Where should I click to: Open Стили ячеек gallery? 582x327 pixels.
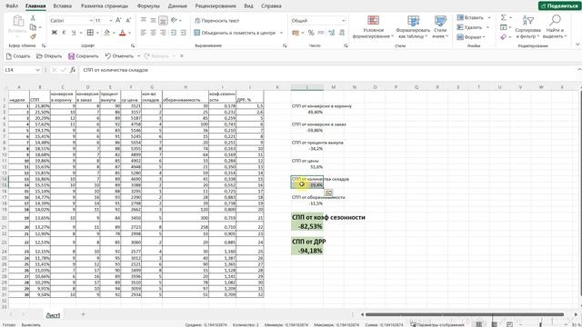(440, 26)
